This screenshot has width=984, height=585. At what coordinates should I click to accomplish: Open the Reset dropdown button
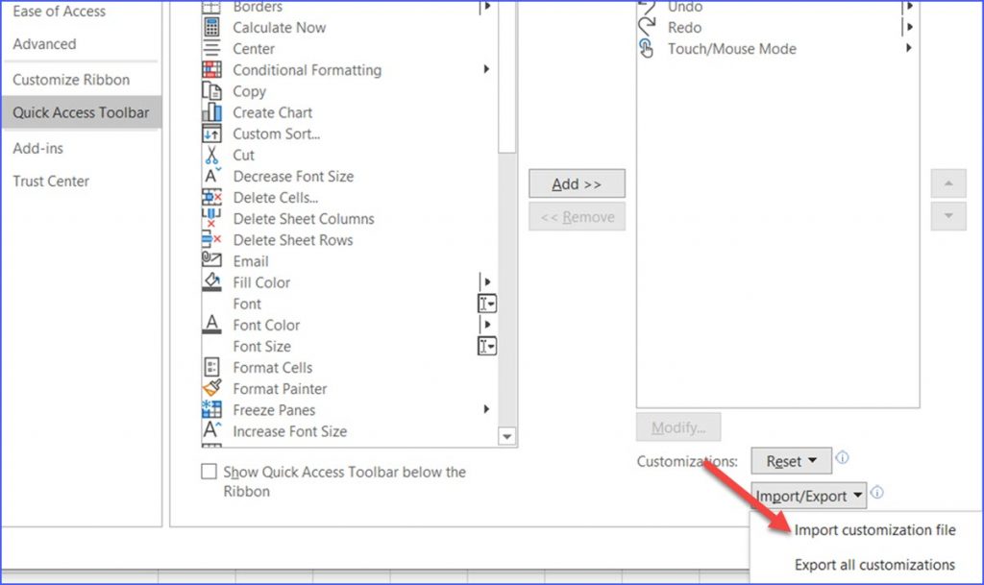tap(790, 461)
